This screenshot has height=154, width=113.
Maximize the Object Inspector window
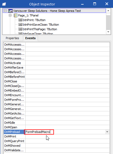[x=95, y=4]
